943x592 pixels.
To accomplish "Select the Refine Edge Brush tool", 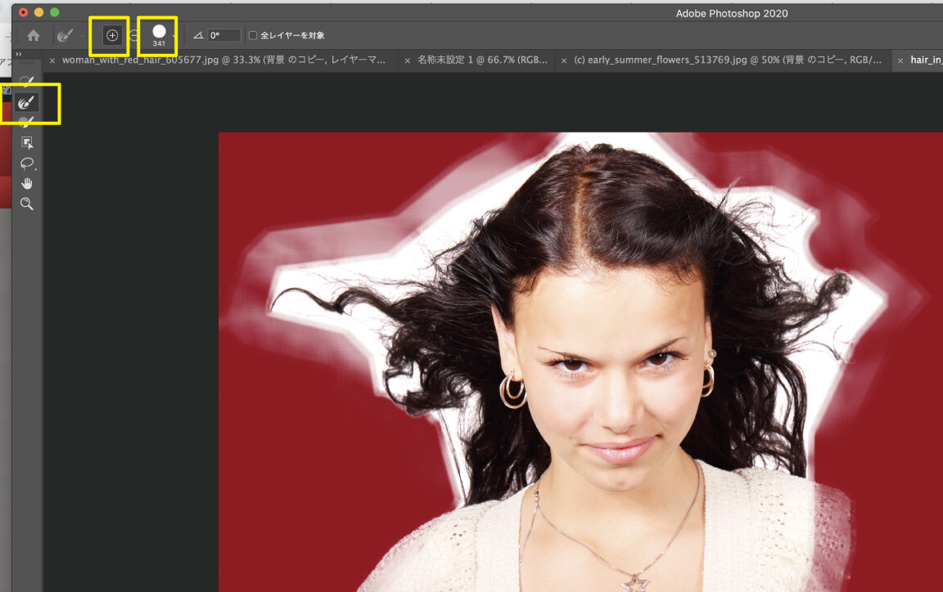I will (27, 103).
